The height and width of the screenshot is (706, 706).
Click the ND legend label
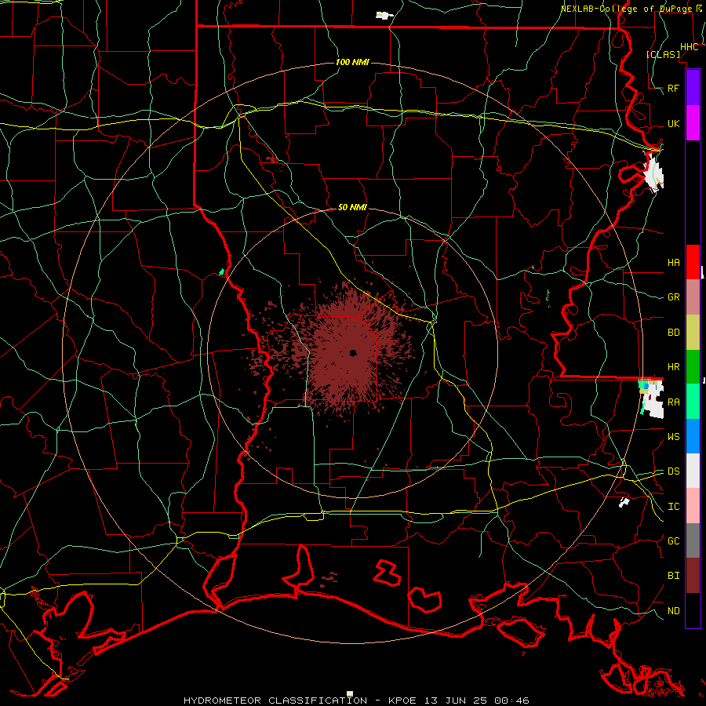[674, 610]
